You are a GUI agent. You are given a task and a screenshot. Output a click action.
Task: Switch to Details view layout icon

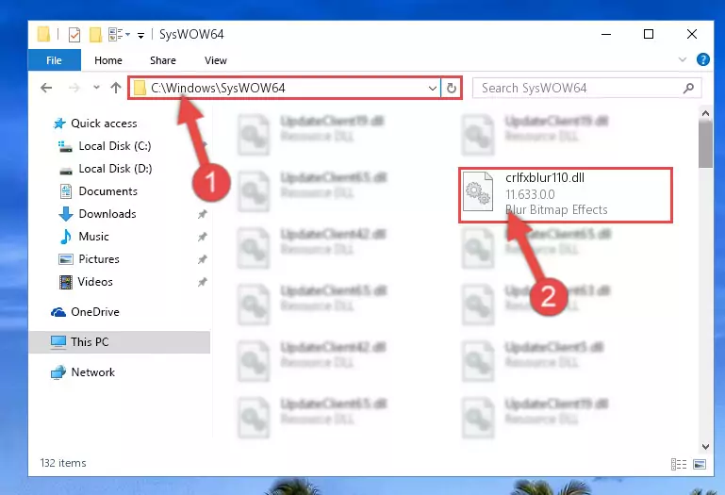[678, 464]
